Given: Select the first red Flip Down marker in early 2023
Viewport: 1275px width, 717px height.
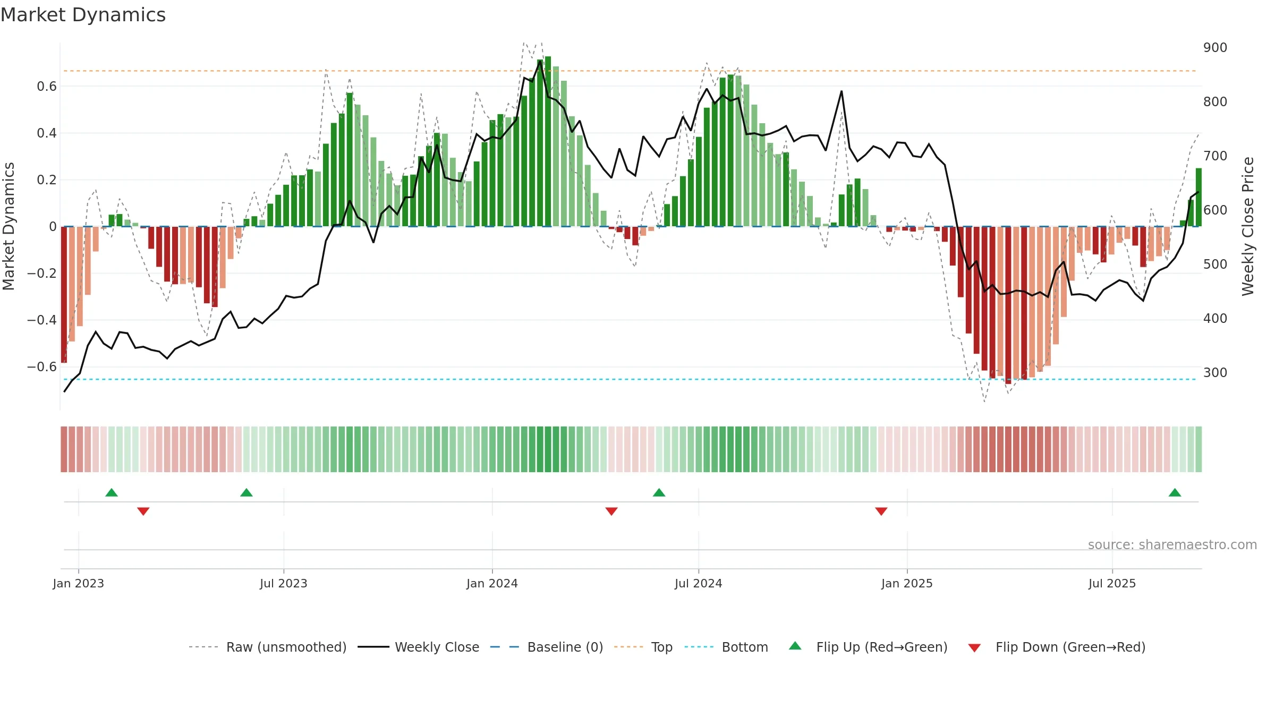Looking at the screenshot, I should (x=143, y=511).
